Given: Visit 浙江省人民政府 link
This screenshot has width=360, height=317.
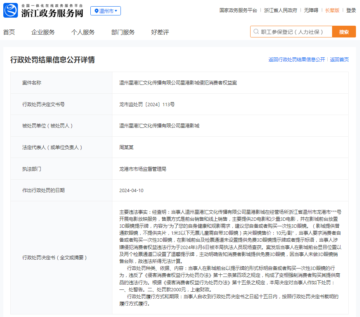Looking at the screenshot, I should coord(281,10).
